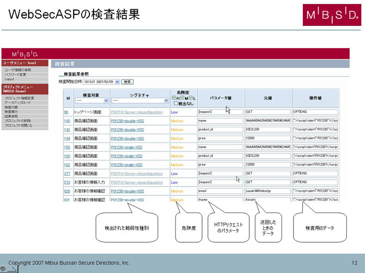
Task: Enable the 検出なし checkbox
Action: 176,103
